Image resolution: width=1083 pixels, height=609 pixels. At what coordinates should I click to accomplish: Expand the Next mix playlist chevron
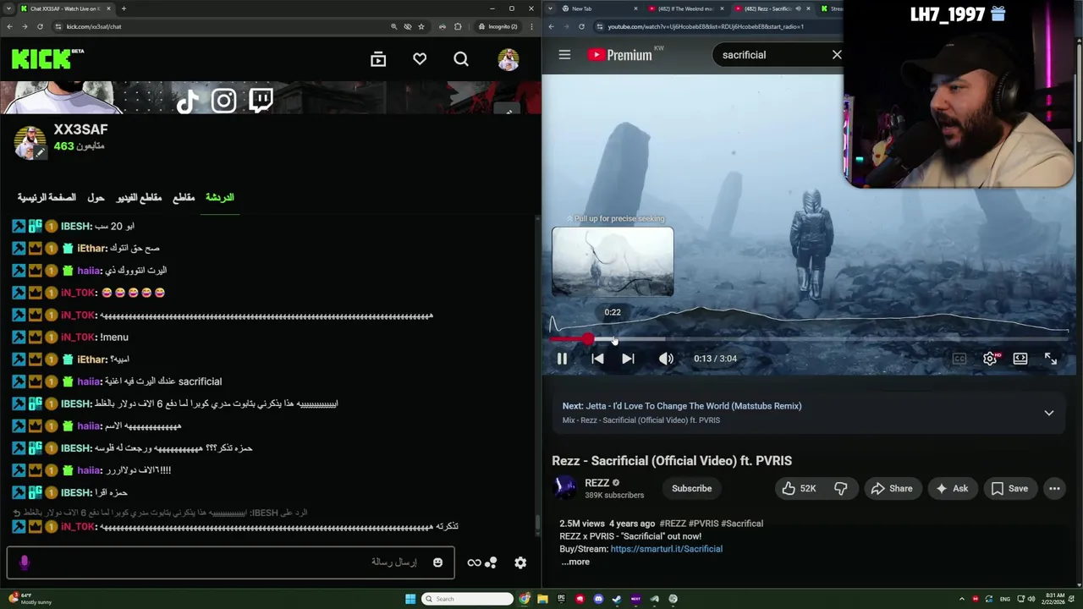1048,413
